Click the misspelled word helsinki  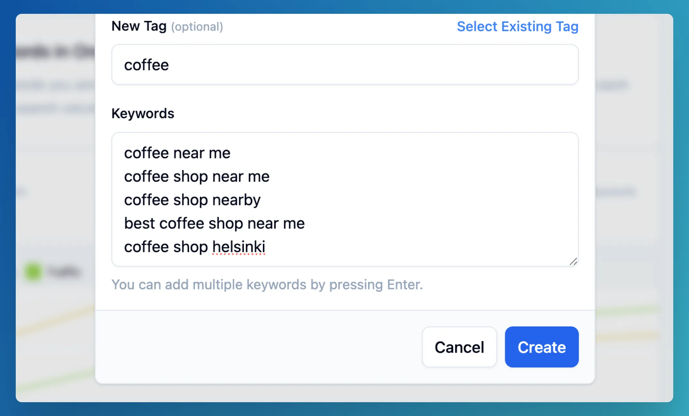(x=238, y=247)
